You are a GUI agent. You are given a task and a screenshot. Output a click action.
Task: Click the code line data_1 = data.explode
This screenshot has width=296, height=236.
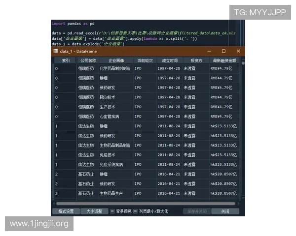coord(88,44)
